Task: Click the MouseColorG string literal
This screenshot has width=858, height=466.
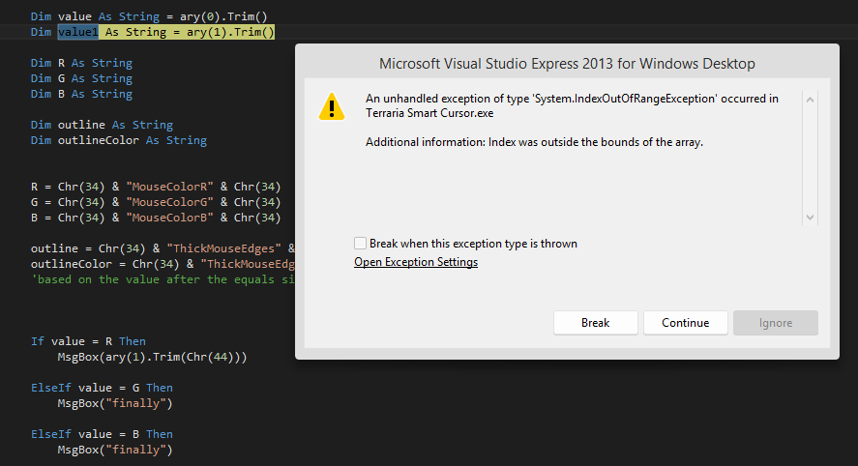Action: 169,202
